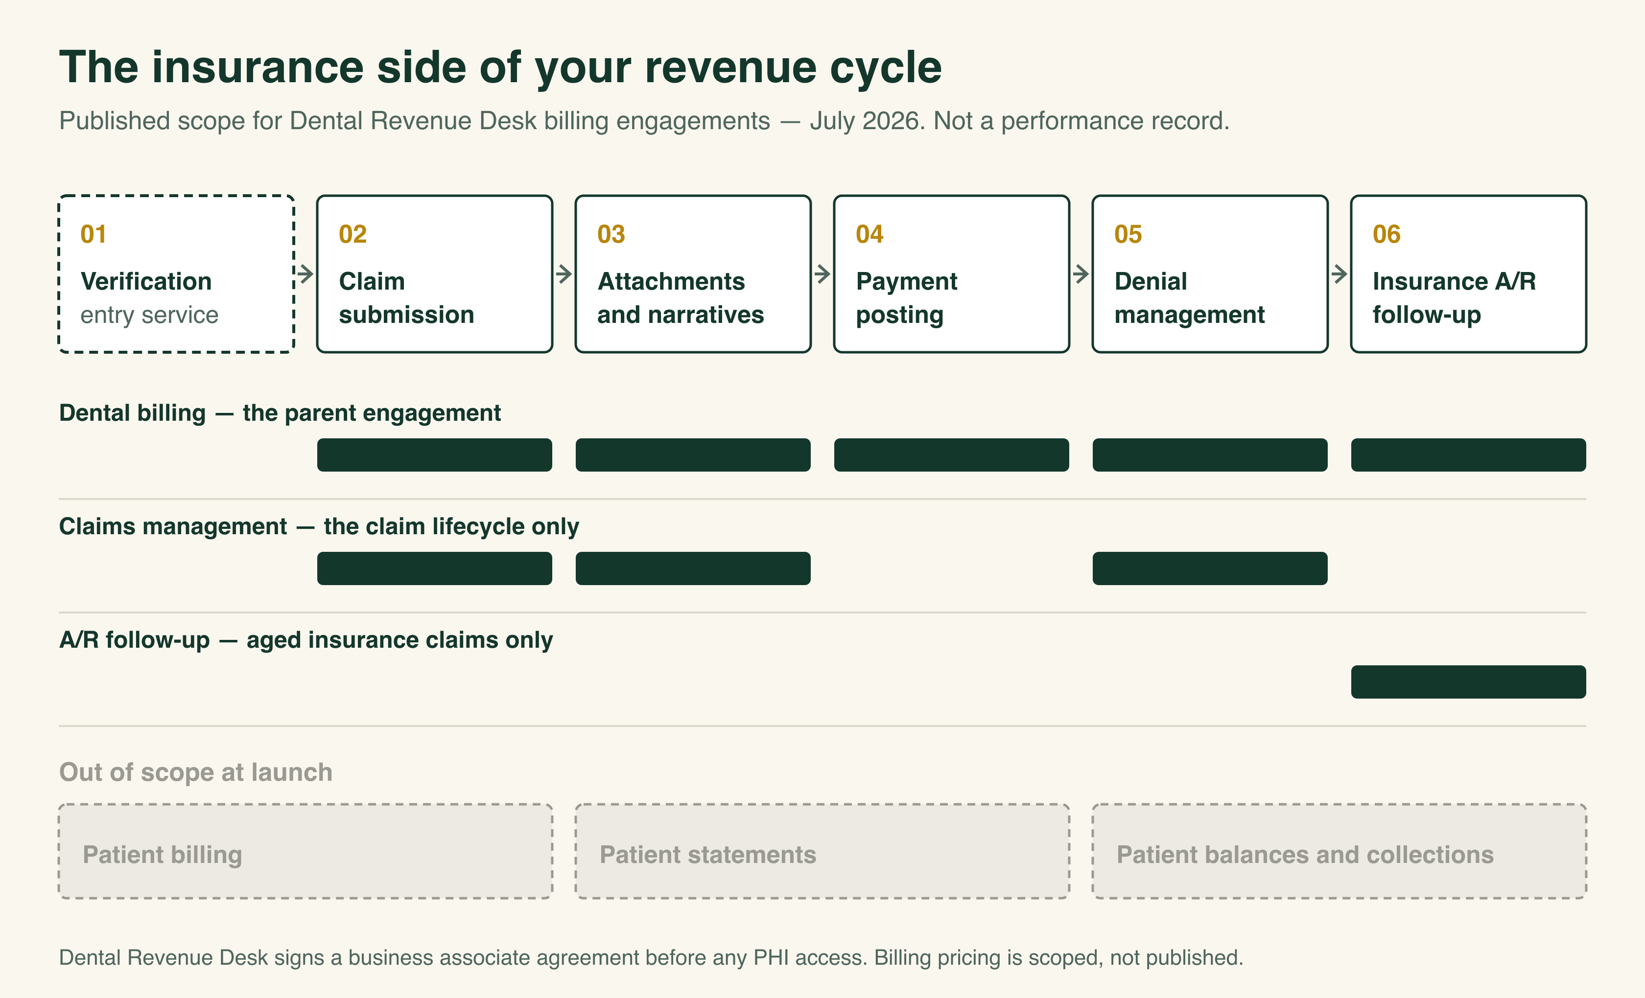The height and width of the screenshot is (998, 1645).
Task: Open the 03 Attachments and narratives card
Action: (x=693, y=273)
